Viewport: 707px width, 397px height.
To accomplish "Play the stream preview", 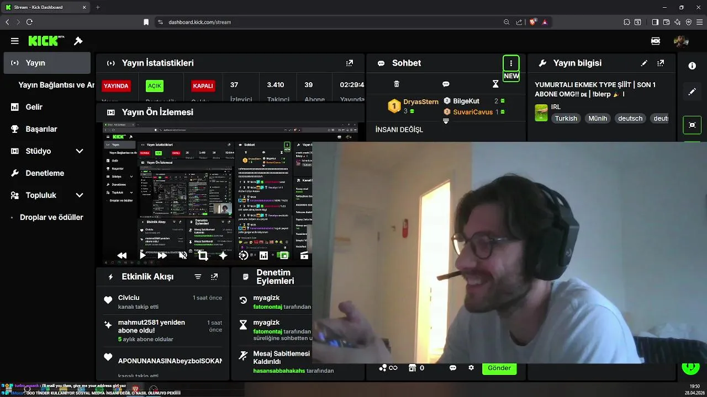I will [x=143, y=255].
